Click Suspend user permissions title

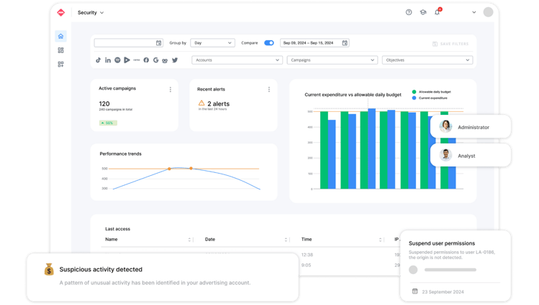pos(442,243)
